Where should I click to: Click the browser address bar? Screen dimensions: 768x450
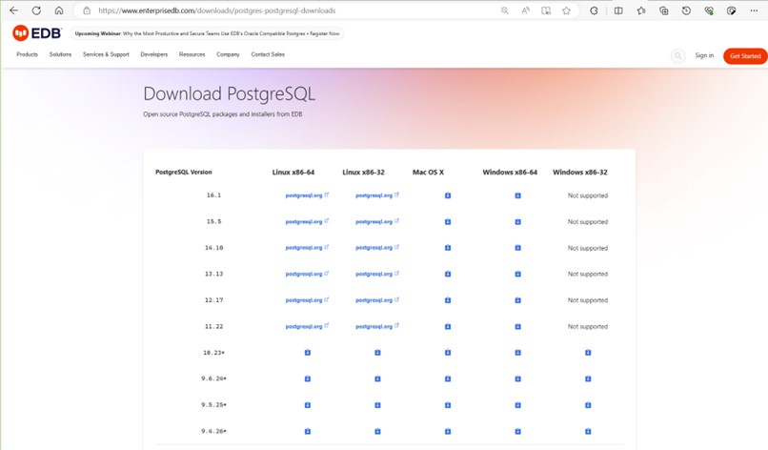coord(286,10)
